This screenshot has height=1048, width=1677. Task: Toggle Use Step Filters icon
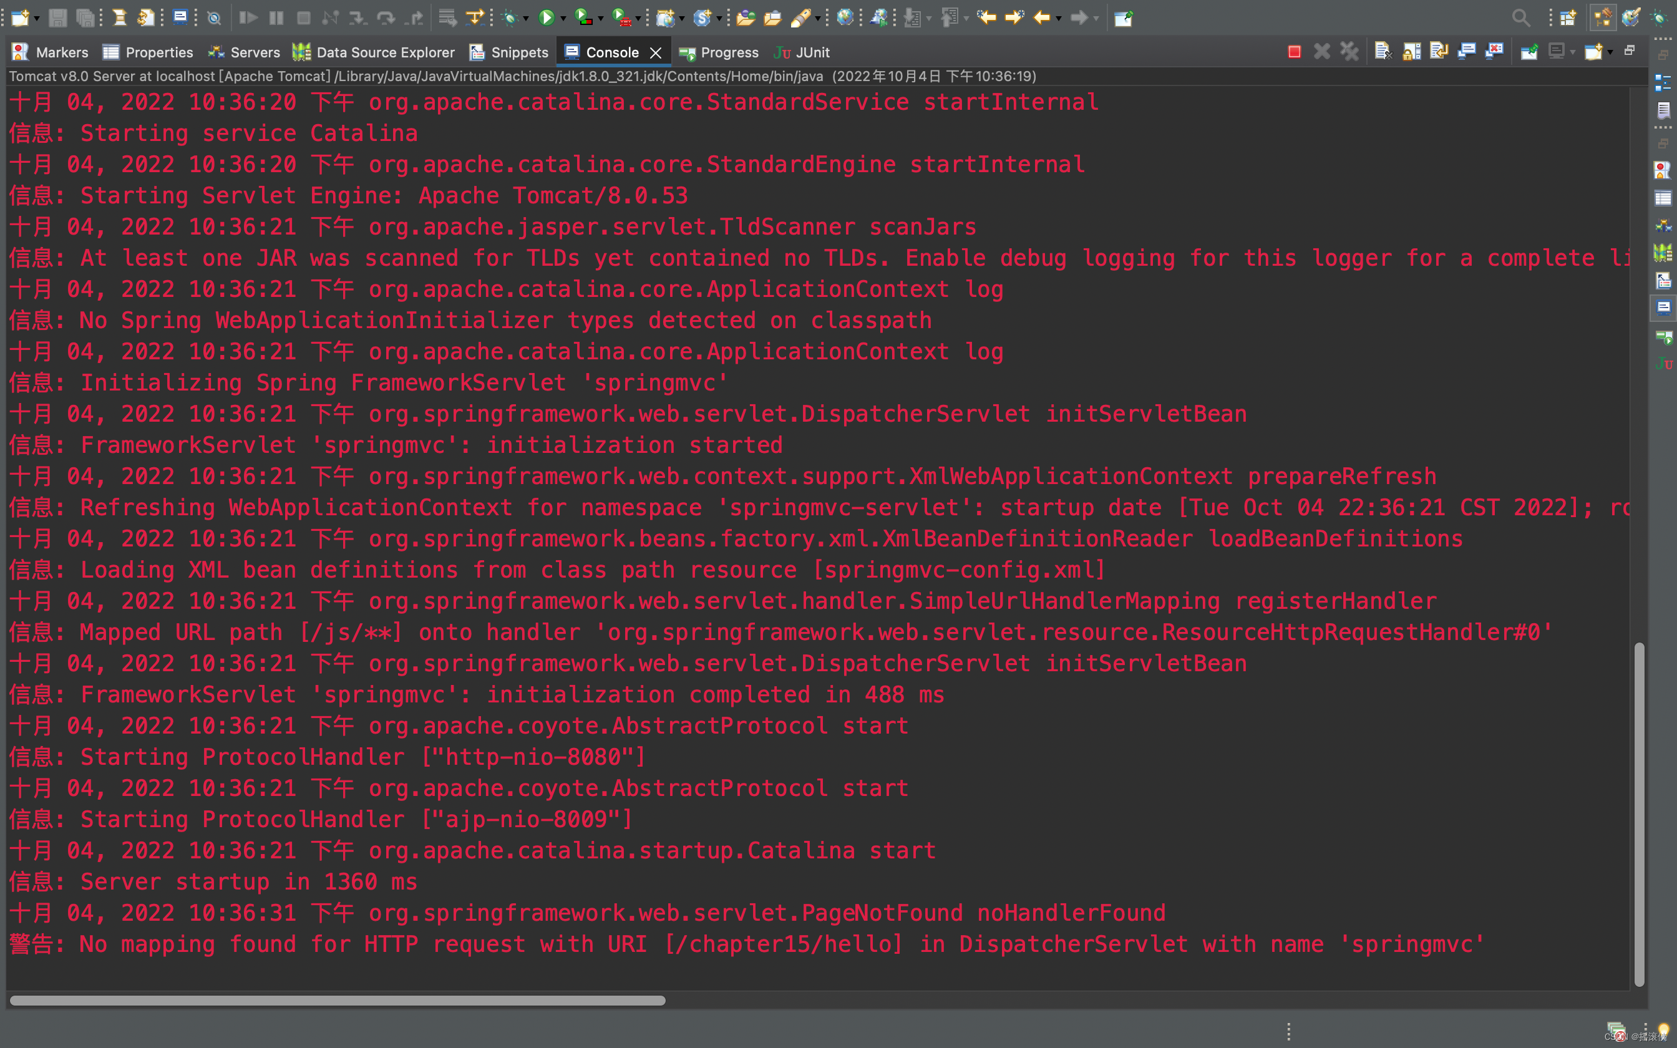click(475, 17)
